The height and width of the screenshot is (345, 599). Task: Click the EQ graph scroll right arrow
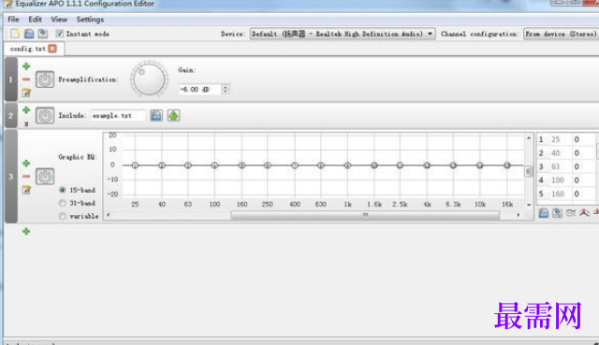[x=519, y=215]
